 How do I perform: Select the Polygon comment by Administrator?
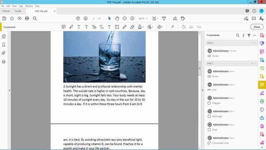(231, 100)
